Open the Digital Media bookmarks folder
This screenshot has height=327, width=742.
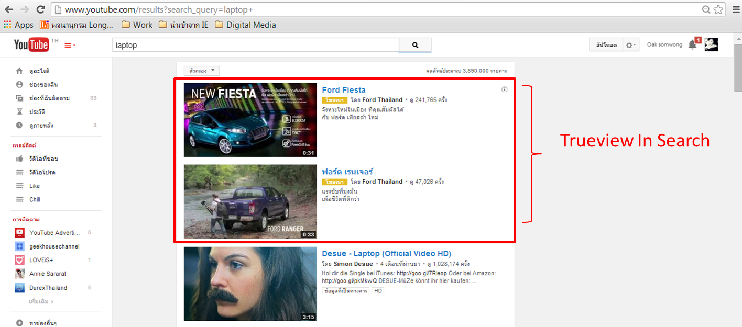click(x=245, y=25)
